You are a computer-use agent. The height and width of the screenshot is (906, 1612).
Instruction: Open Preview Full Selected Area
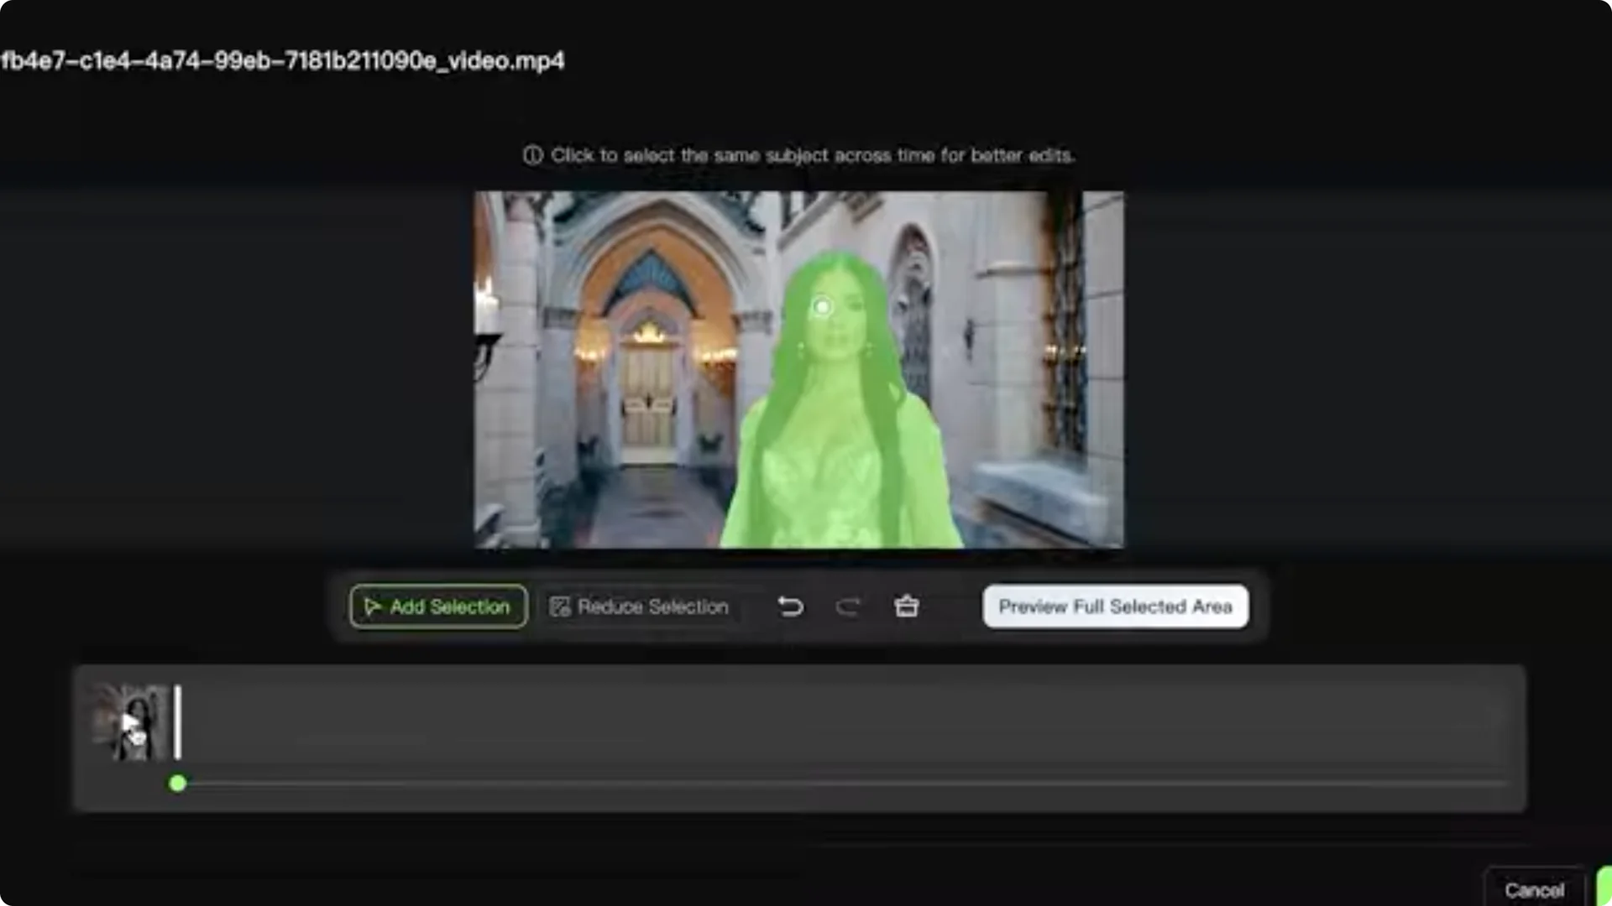pos(1115,607)
